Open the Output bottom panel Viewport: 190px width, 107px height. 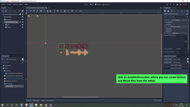[x=29, y=100]
